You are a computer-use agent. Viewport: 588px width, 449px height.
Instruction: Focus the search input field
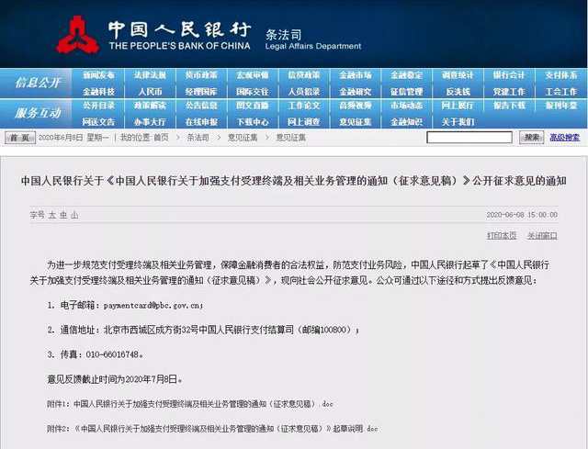point(469,138)
